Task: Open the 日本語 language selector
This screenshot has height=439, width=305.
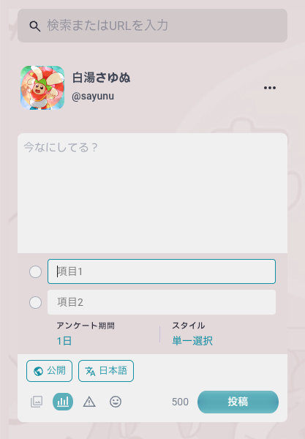Action: [x=106, y=371]
